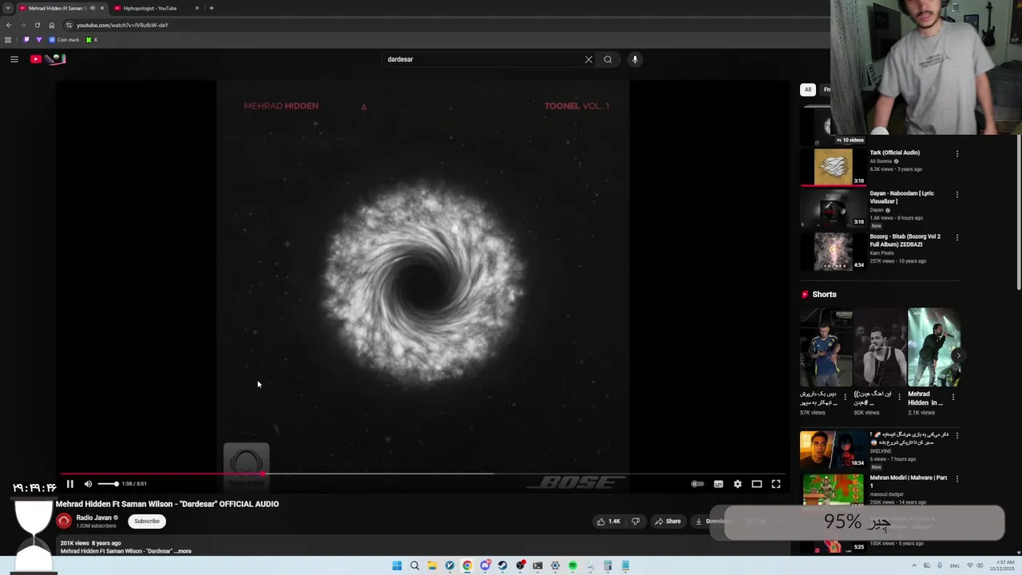Reload the current page
This screenshot has height=575, width=1022.
pyautogui.click(x=37, y=25)
